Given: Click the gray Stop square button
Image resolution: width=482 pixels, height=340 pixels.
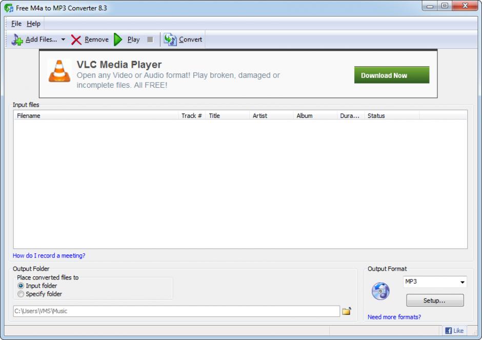Looking at the screenshot, I should coord(150,39).
